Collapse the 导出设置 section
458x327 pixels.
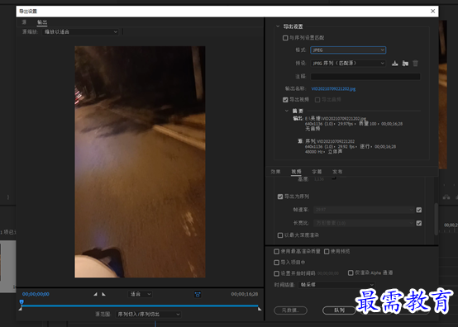[x=278, y=26]
